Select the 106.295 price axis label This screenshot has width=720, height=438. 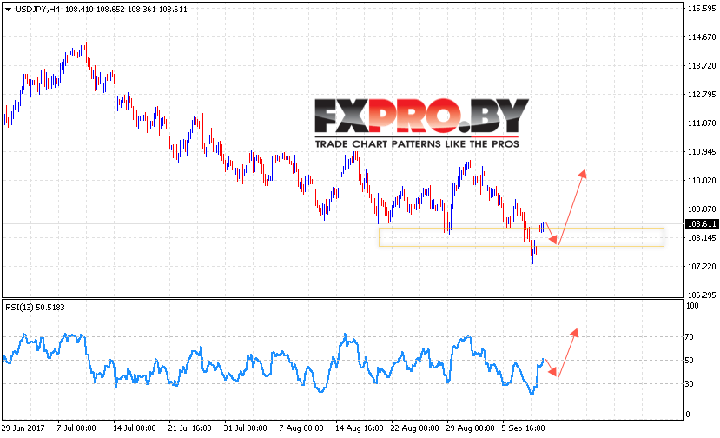tap(702, 295)
